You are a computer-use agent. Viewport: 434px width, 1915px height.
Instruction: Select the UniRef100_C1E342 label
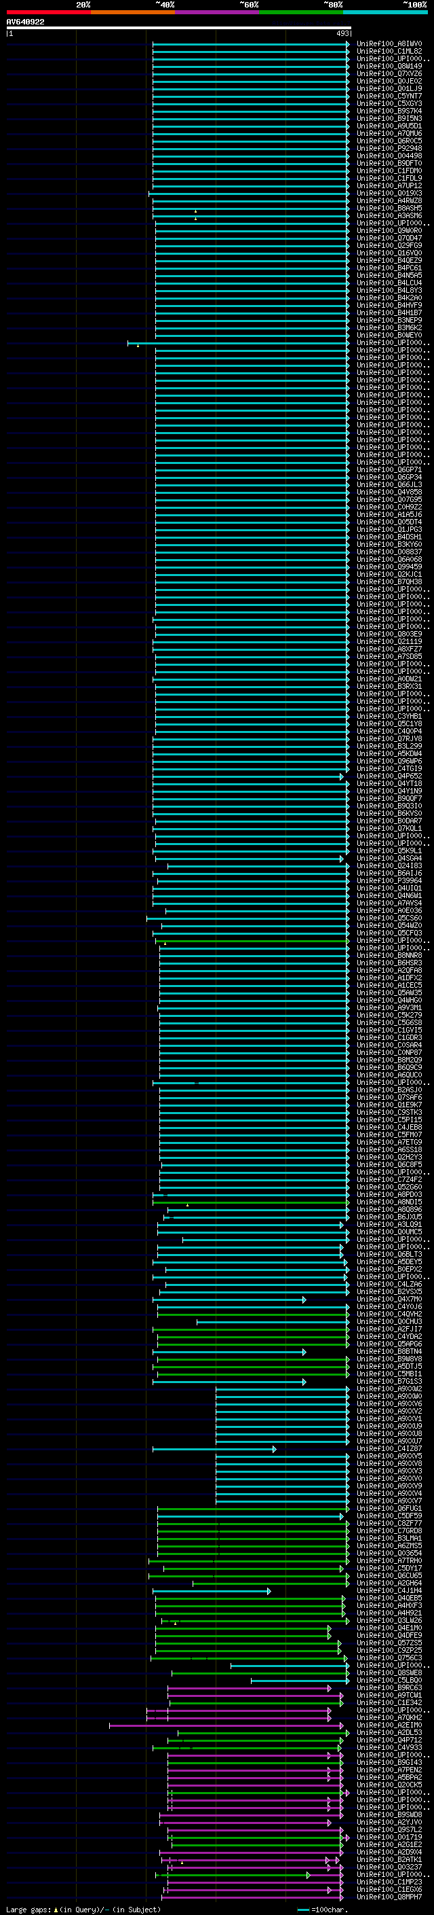389,1702
